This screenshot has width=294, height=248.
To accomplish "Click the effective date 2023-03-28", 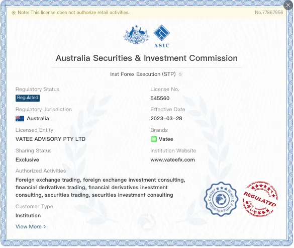I will pos(166,118).
